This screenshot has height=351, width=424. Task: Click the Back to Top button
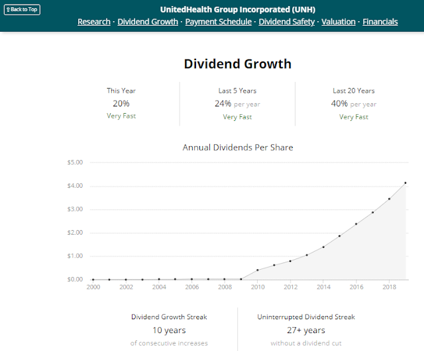coord(22,10)
